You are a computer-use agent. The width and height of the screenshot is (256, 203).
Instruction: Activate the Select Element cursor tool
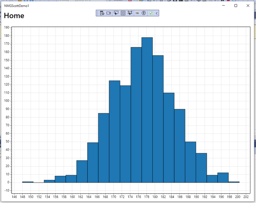tap(116, 13)
